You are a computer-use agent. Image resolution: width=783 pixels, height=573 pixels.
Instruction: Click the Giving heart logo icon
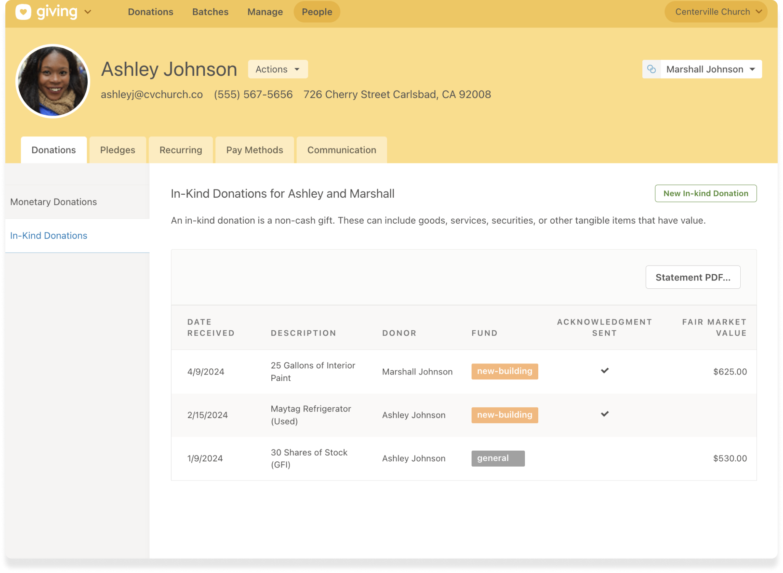pos(23,12)
